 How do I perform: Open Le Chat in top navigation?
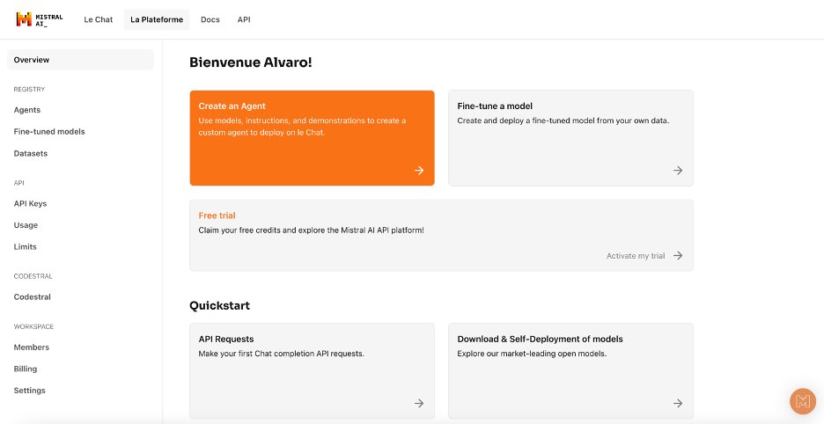click(99, 19)
